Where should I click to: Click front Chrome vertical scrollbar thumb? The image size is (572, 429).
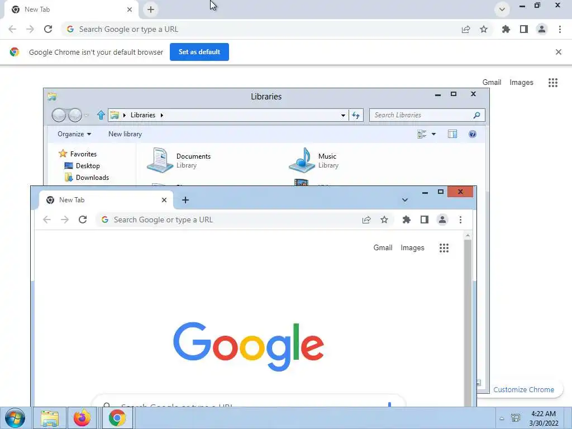(468, 323)
